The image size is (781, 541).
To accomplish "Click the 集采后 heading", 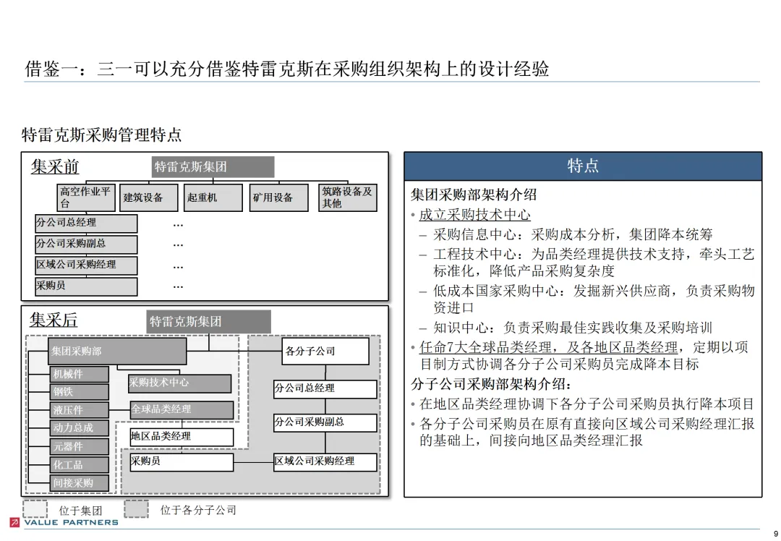I will click(x=54, y=320).
